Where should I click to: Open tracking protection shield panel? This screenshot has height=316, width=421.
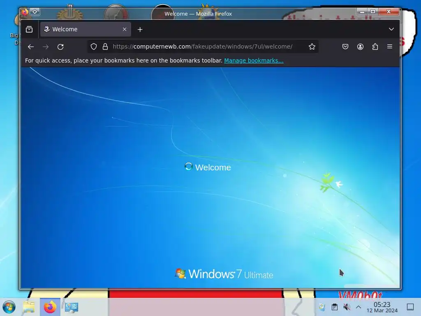point(93,47)
